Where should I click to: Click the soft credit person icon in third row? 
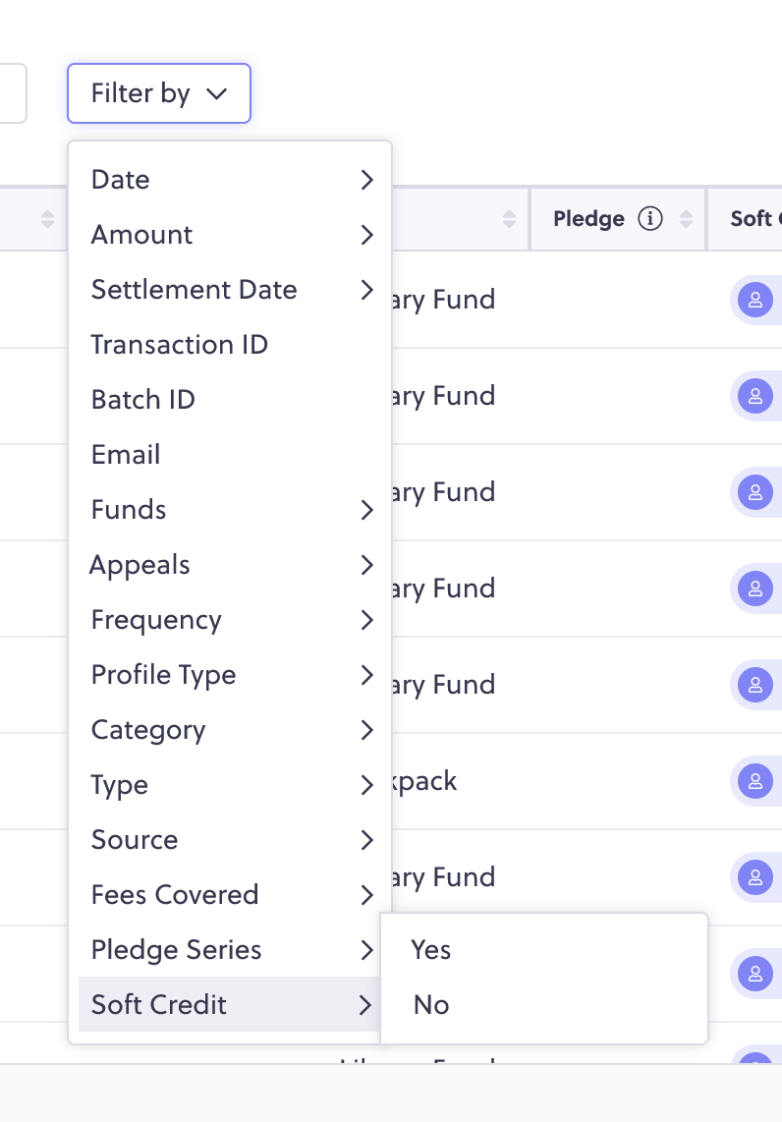[754, 492]
